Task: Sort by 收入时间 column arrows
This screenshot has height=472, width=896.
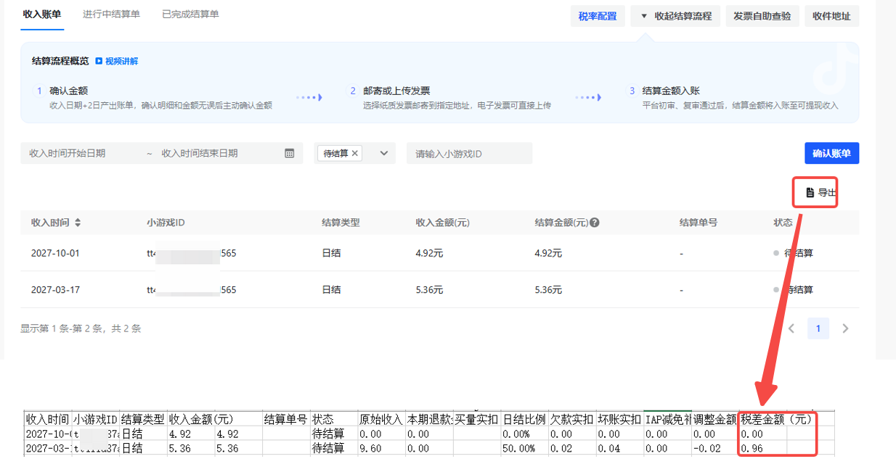Action: 78,223
